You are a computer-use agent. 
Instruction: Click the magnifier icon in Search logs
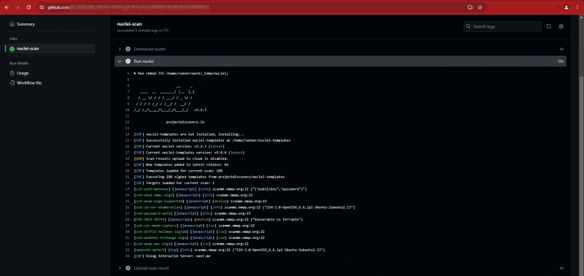469,26
